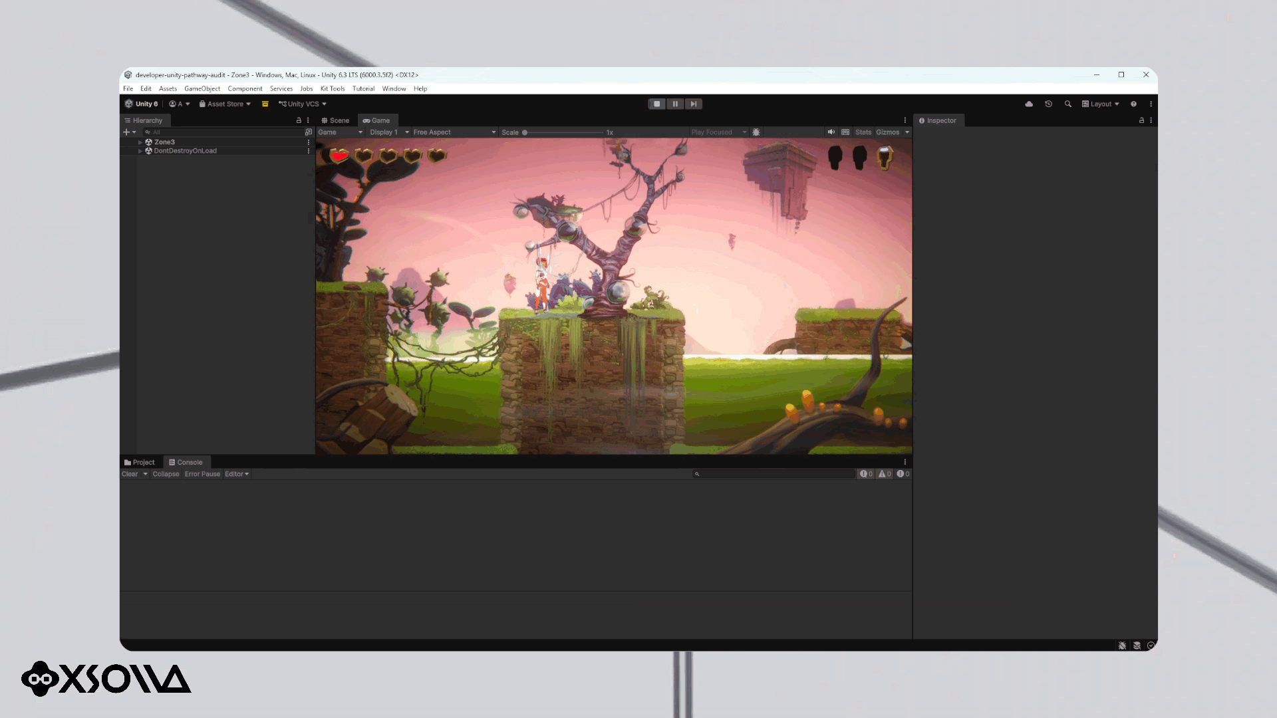Open the Display 1 dropdown

[389, 132]
